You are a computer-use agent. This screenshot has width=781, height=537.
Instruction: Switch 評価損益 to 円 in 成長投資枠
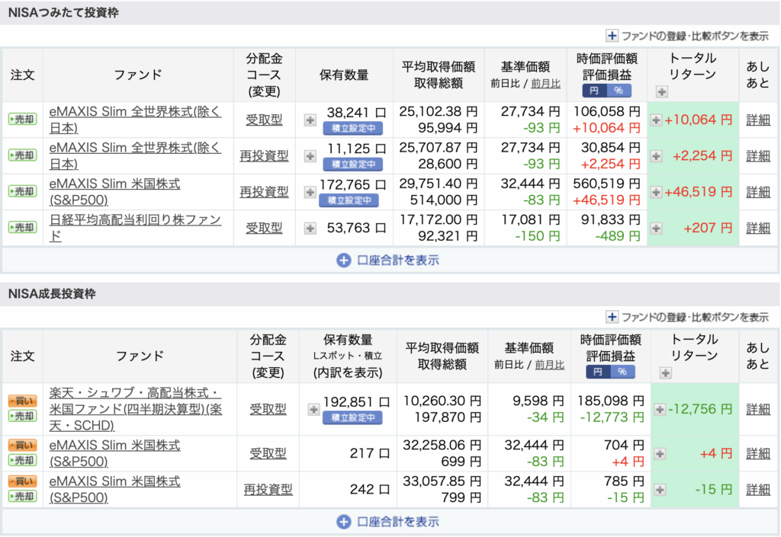tap(598, 372)
